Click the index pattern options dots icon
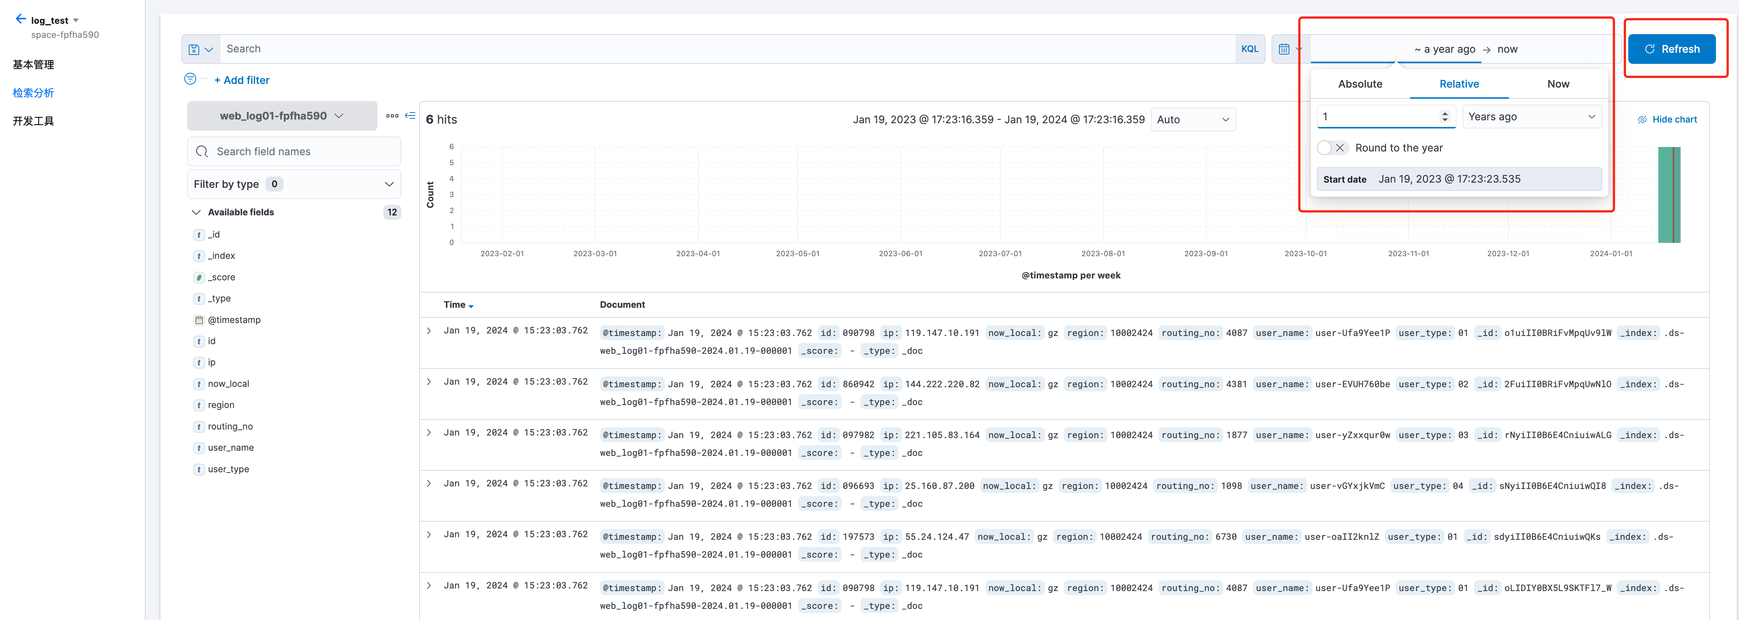 (392, 116)
